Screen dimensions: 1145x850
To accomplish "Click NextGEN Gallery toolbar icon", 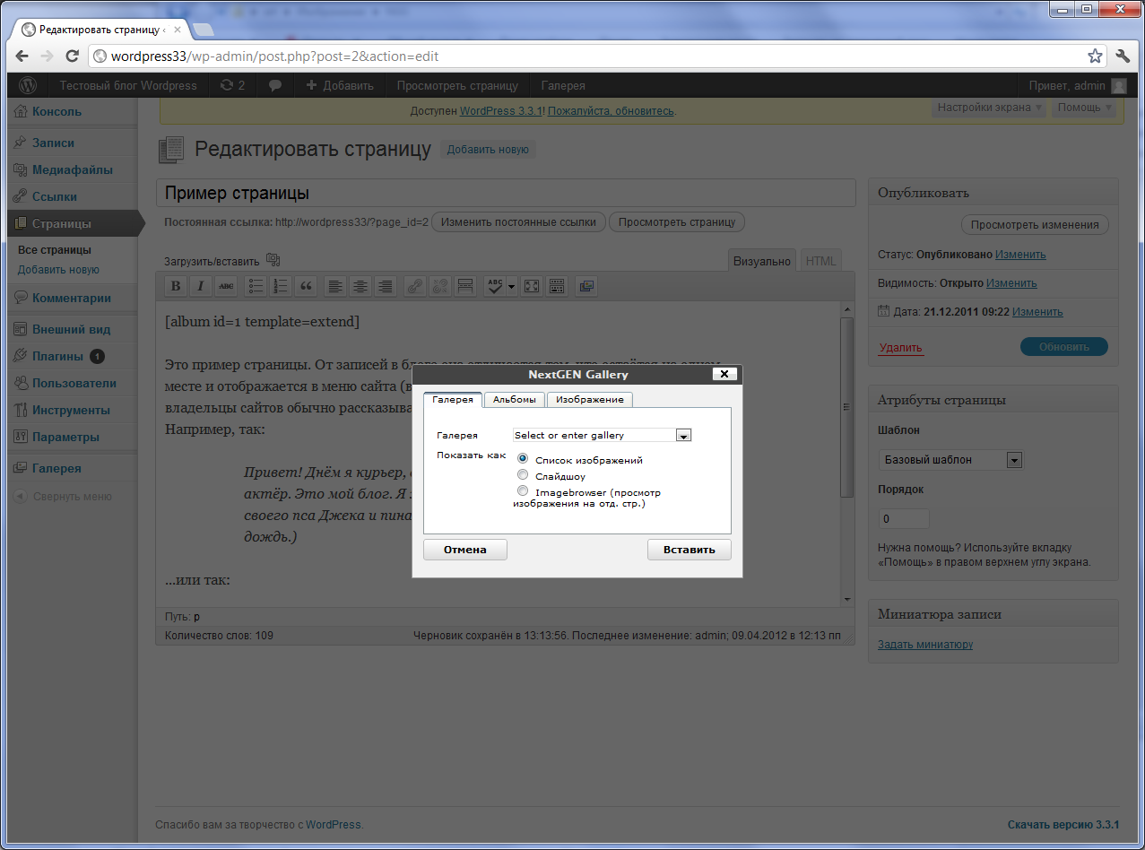I will coord(586,287).
